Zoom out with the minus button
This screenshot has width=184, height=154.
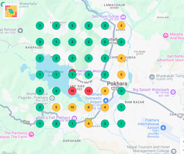(x=182, y=150)
